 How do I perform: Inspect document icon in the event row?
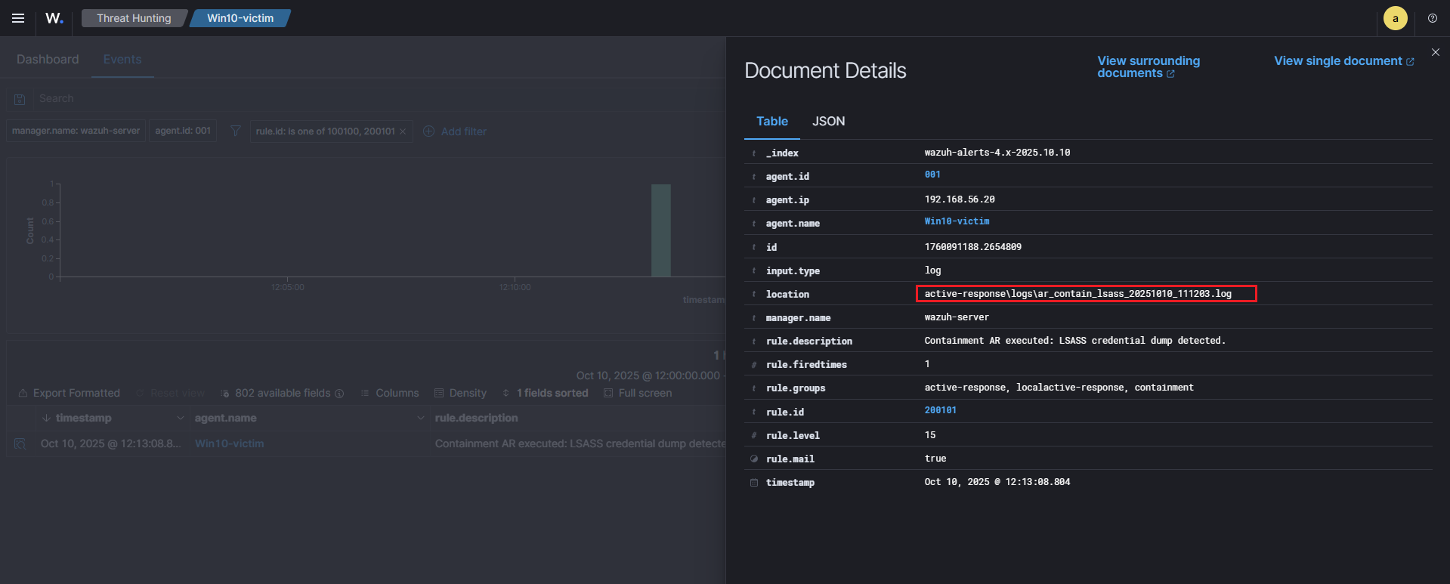tap(20, 443)
